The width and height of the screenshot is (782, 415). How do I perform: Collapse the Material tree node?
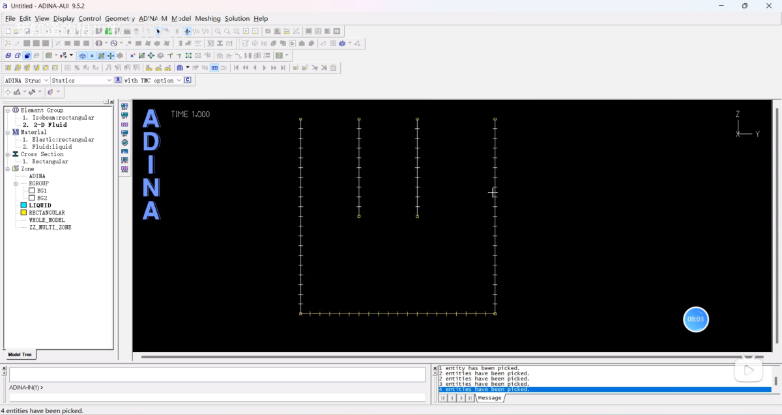8,132
